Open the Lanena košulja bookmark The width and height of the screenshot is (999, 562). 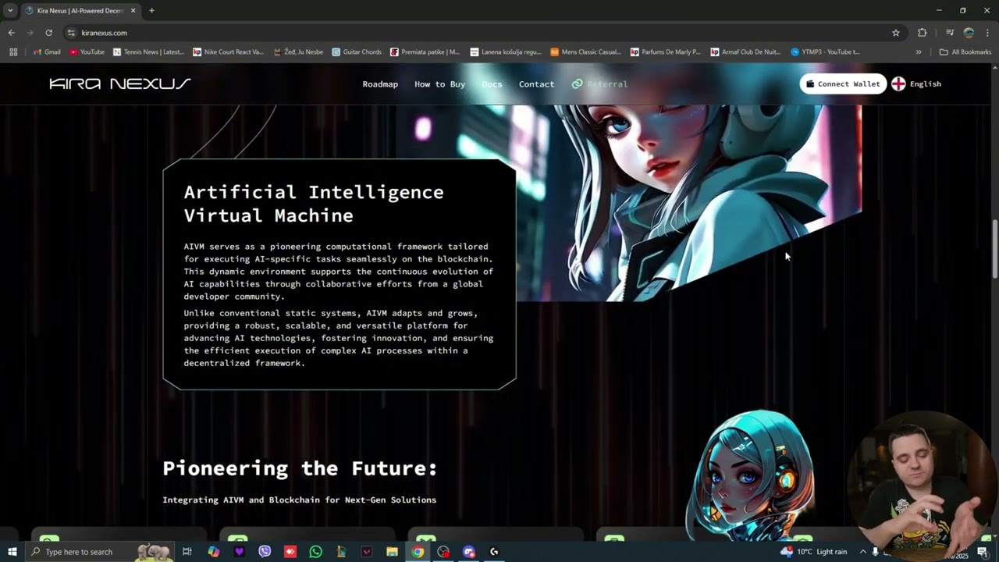coord(506,52)
